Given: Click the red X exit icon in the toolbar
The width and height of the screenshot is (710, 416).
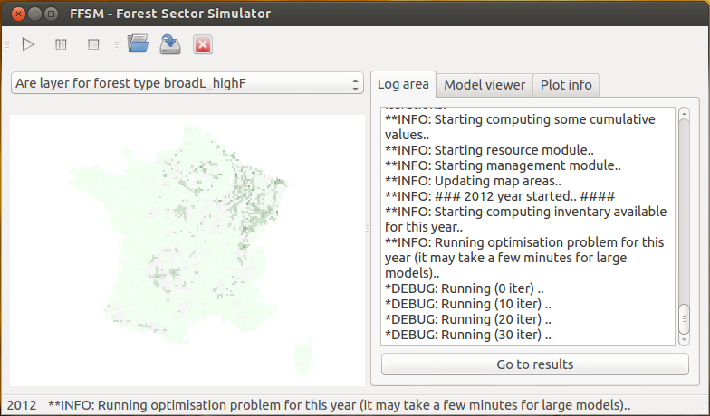Looking at the screenshot, I should [203, 44].
